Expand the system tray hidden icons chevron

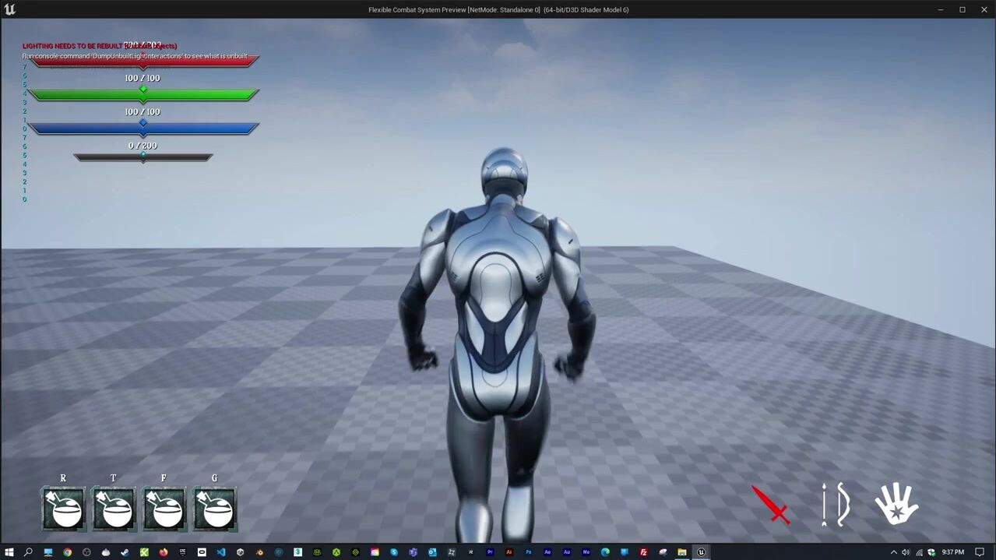pos(893,552)
